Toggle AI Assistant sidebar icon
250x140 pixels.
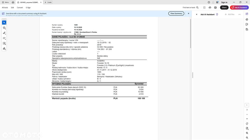[x=247, y=14]
